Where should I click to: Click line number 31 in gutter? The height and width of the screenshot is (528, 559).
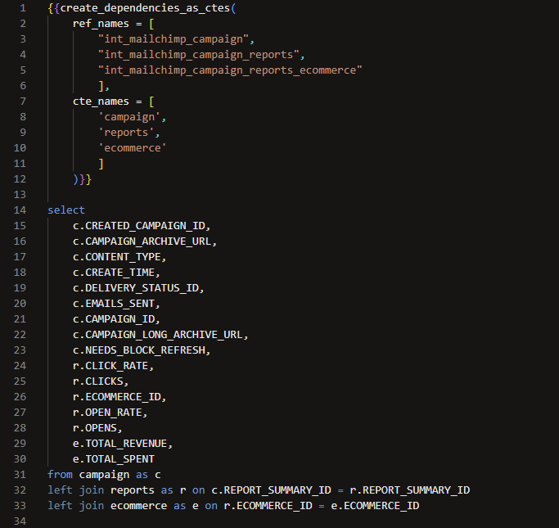(x=20, y=475)
